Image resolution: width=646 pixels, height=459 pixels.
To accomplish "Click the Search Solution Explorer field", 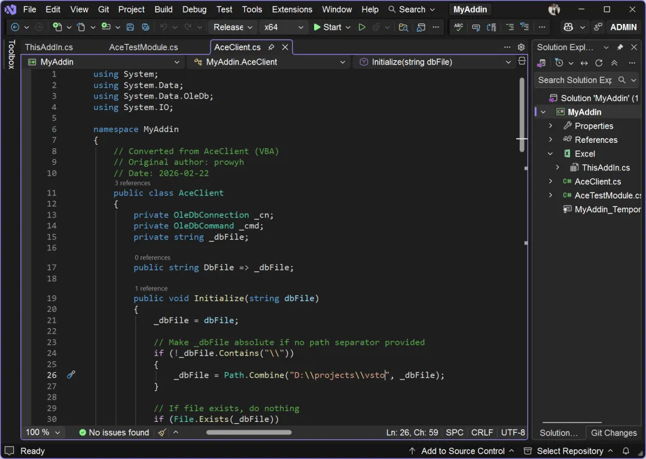I will point(574,80).
